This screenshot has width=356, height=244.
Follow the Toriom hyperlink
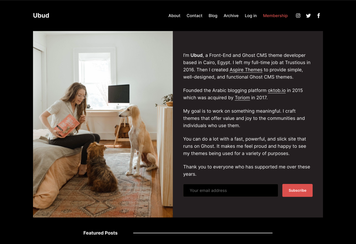242,98
